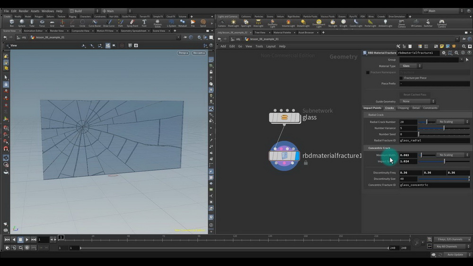Add a Point Light
Screen dimensions: 473x266
[x=233, y=24]
